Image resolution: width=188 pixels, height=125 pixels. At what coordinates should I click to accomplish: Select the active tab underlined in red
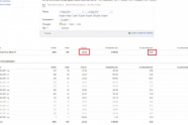pos(44,5)
